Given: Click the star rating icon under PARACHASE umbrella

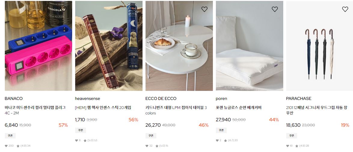Looking at the screenshot, I should click(x=297, y=146).
